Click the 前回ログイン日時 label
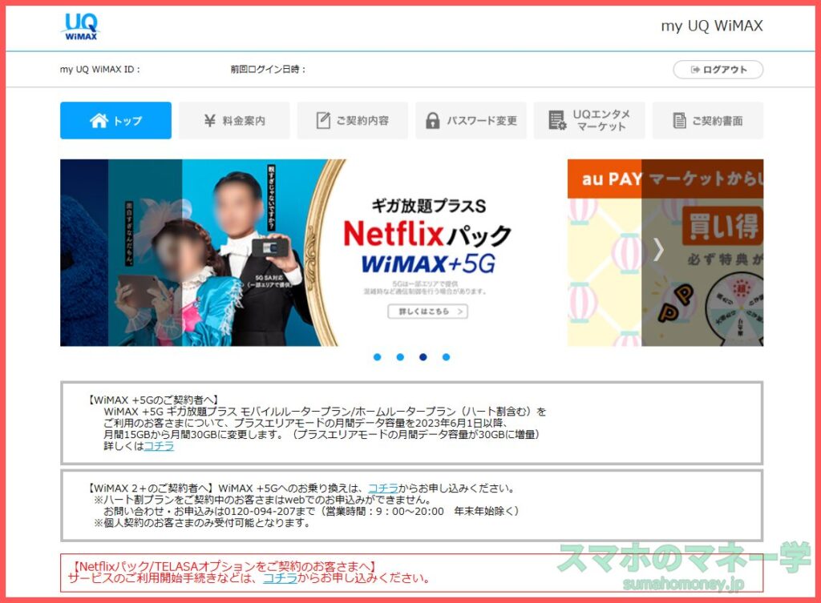The width and height of the screenshot is (821, 603). pyautogui.click(x=268, y=70)
